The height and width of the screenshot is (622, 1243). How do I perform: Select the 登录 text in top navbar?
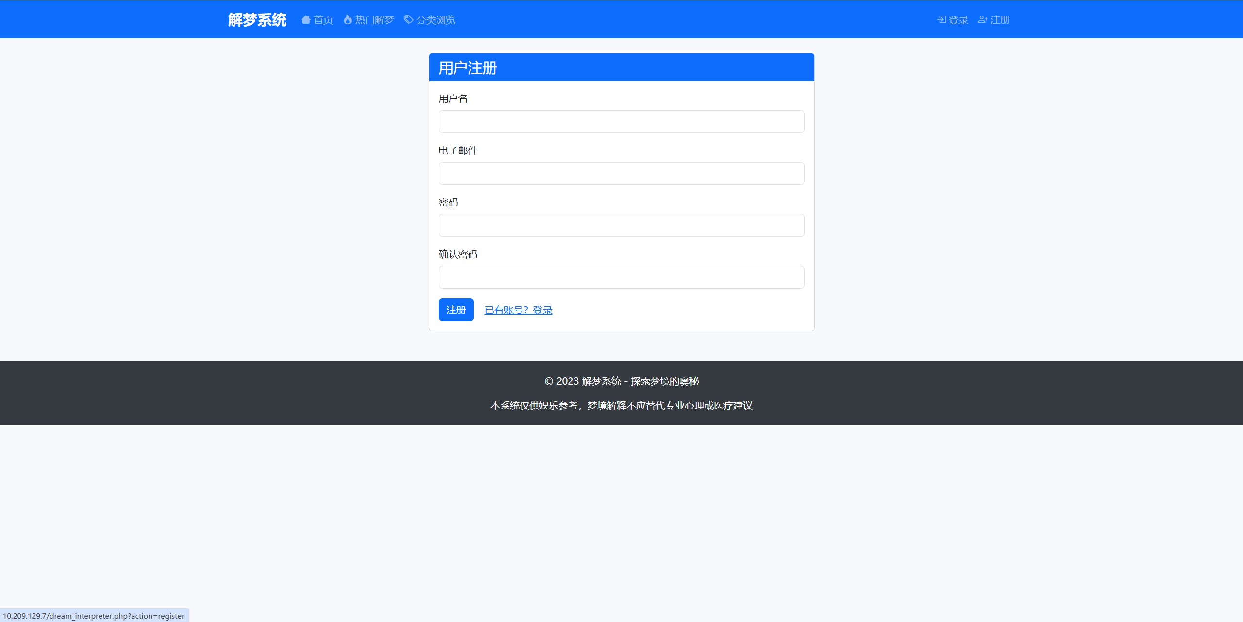pyautogui.click(x=958, y=20)
